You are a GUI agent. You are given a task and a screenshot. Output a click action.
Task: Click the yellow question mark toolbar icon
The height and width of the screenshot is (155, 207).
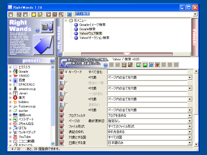(40, 14)
